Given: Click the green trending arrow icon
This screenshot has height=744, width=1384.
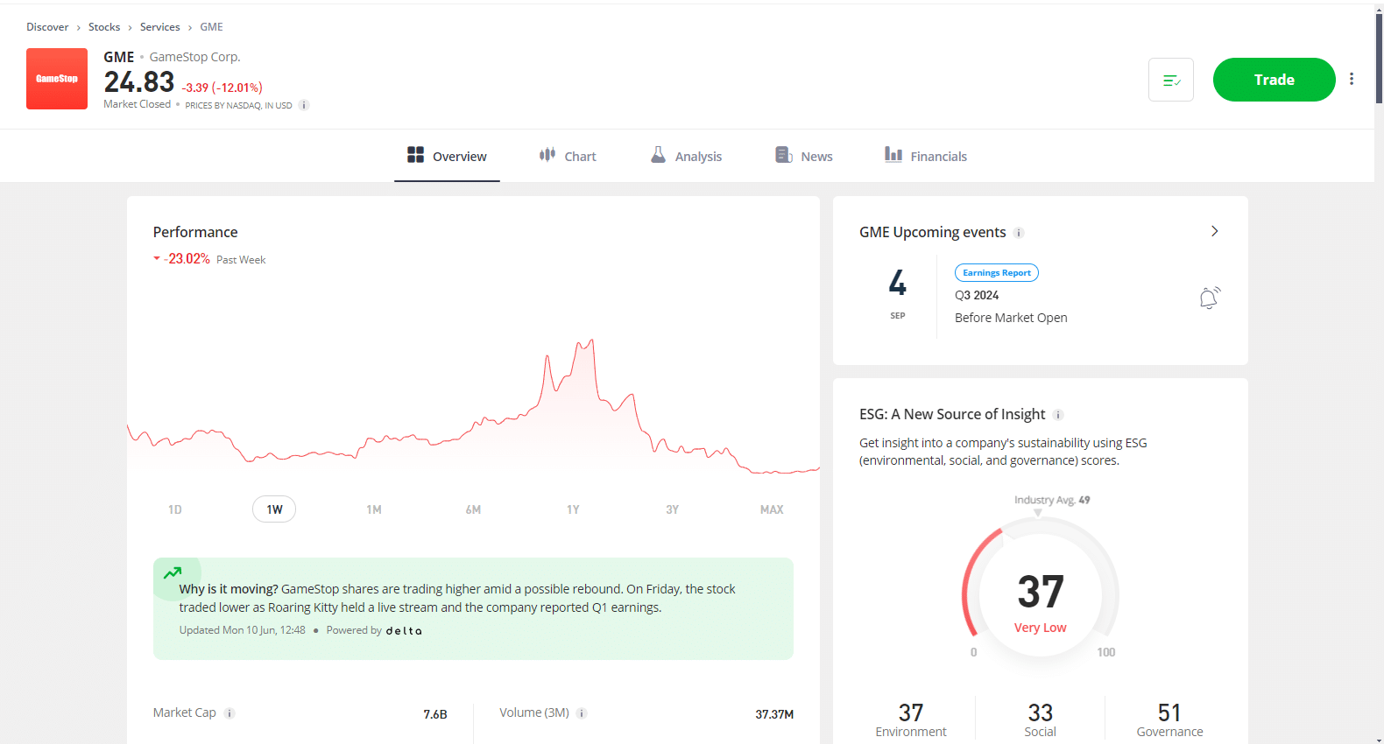Looking at the screenshot, I should (x=173, y=573).
